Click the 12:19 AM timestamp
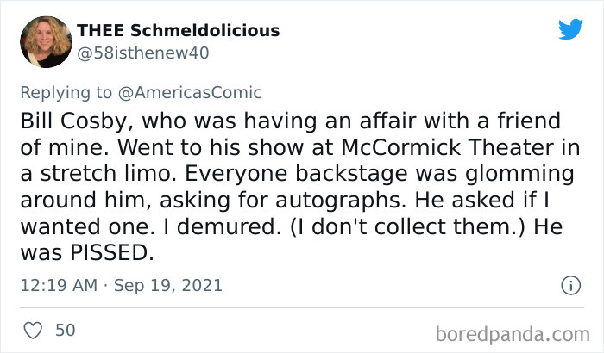The width and height of the screenshot is (604, 353). pyautogui.click(x=57, y=284)
